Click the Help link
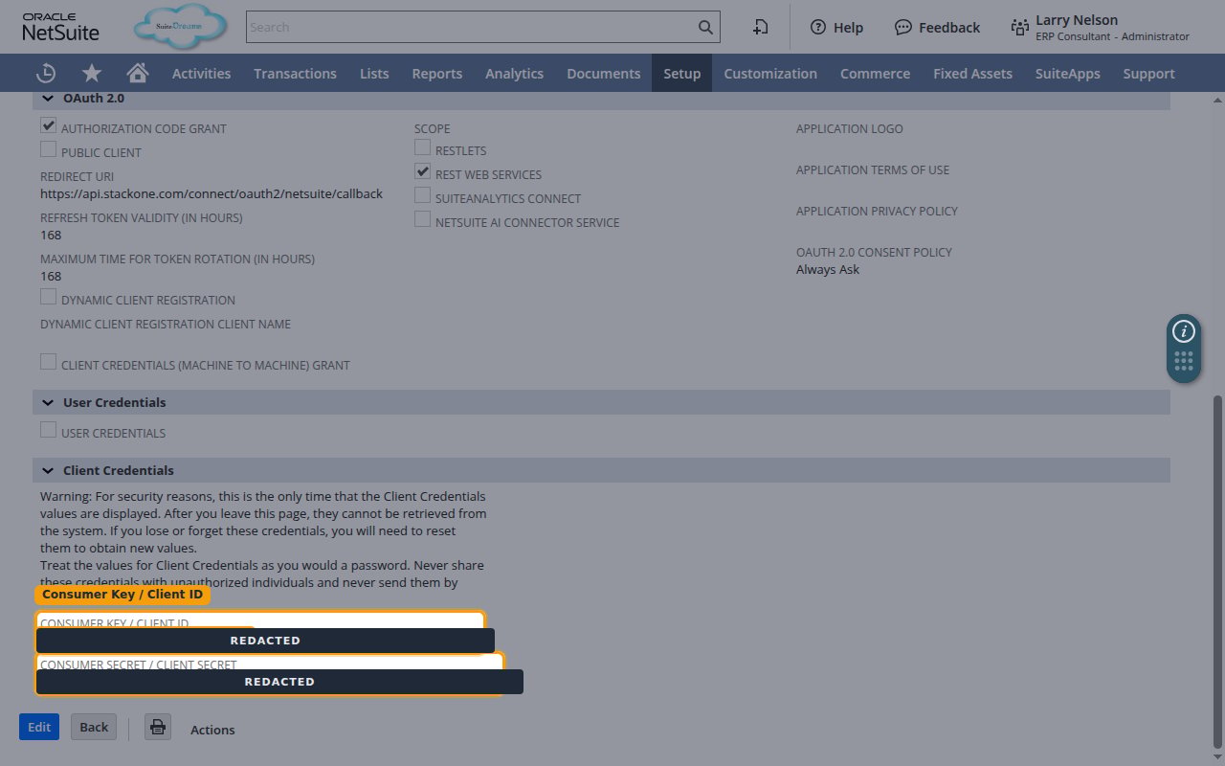The image size is (1225, 766). click(848, 27)
